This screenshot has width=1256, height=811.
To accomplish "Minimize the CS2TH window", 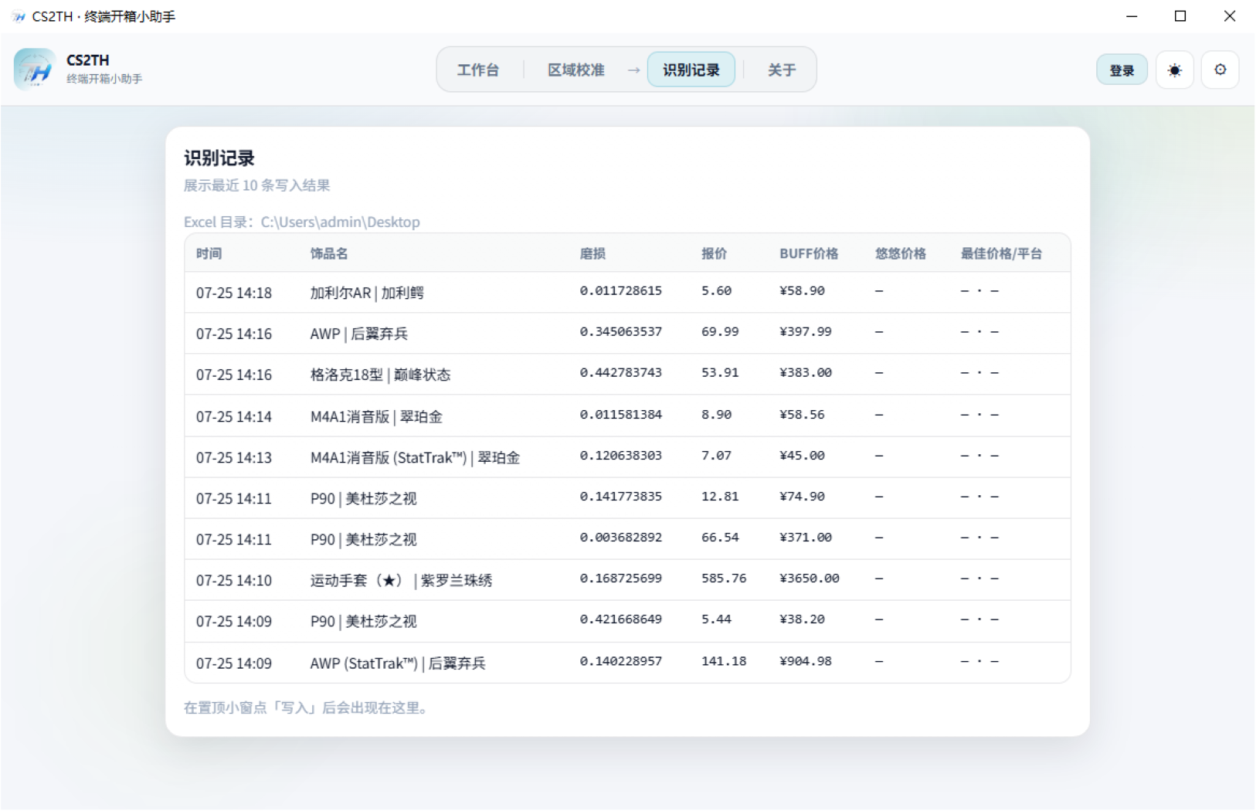I will coord(1132,16).
